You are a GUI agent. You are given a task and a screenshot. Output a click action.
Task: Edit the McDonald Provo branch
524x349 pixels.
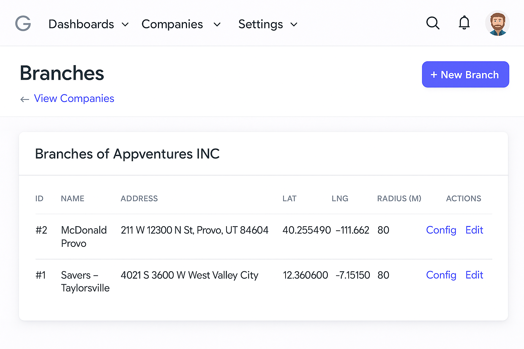coord(474,230)
